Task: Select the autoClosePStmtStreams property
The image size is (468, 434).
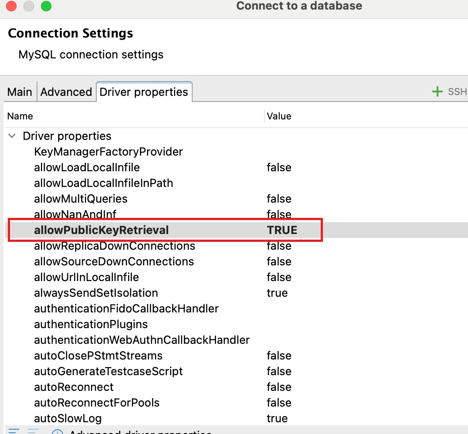Action: [98, 356]
